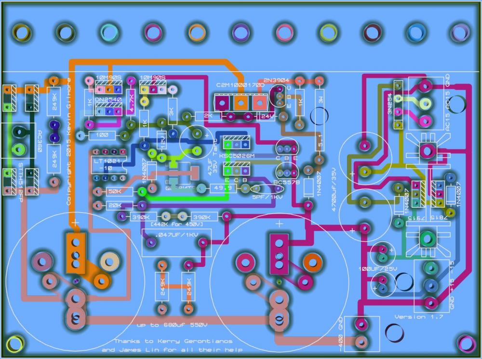Click the magenta-ringed bottom-right mounting hole
Image resolution: width=482 pixels, height=359 pixels.
tap(466, 343)
